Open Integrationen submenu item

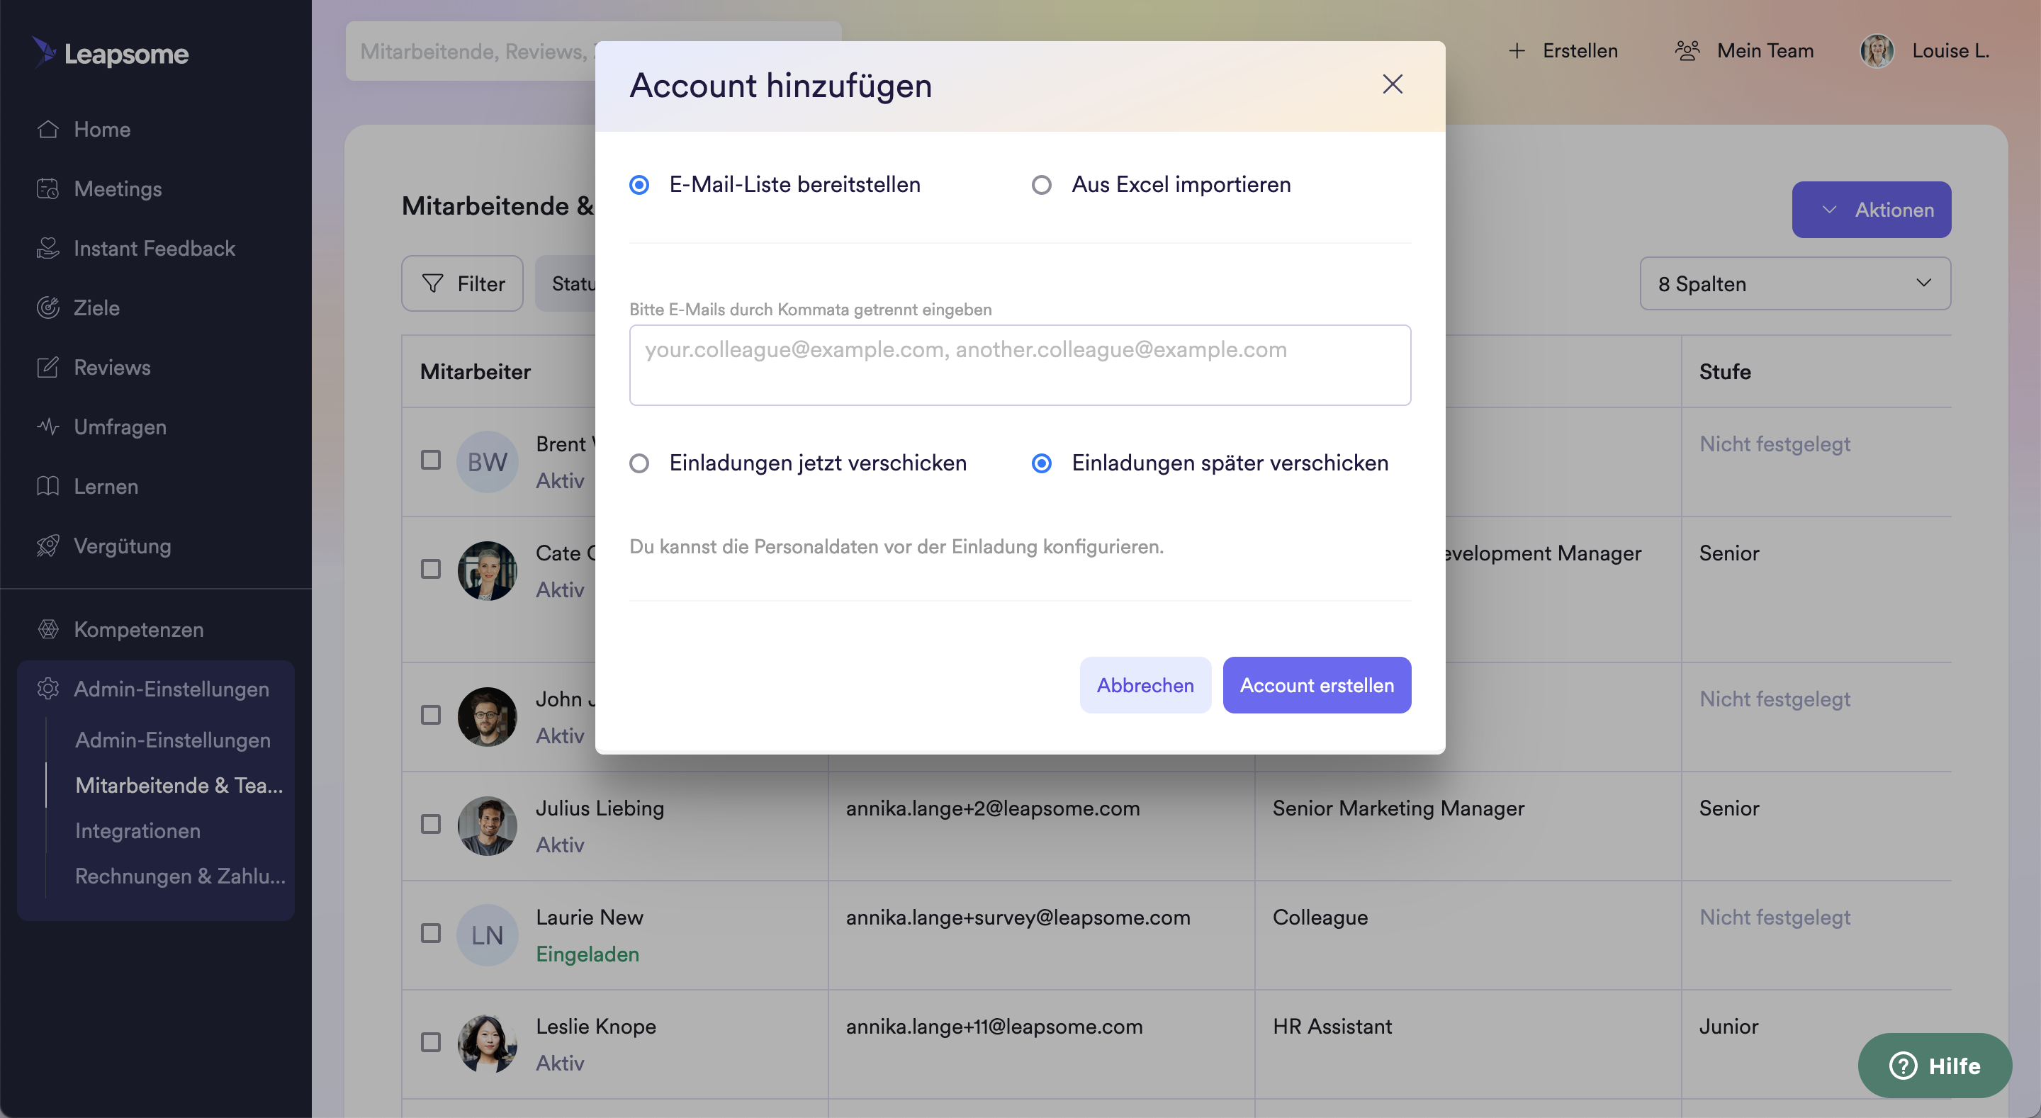(138, 830)
